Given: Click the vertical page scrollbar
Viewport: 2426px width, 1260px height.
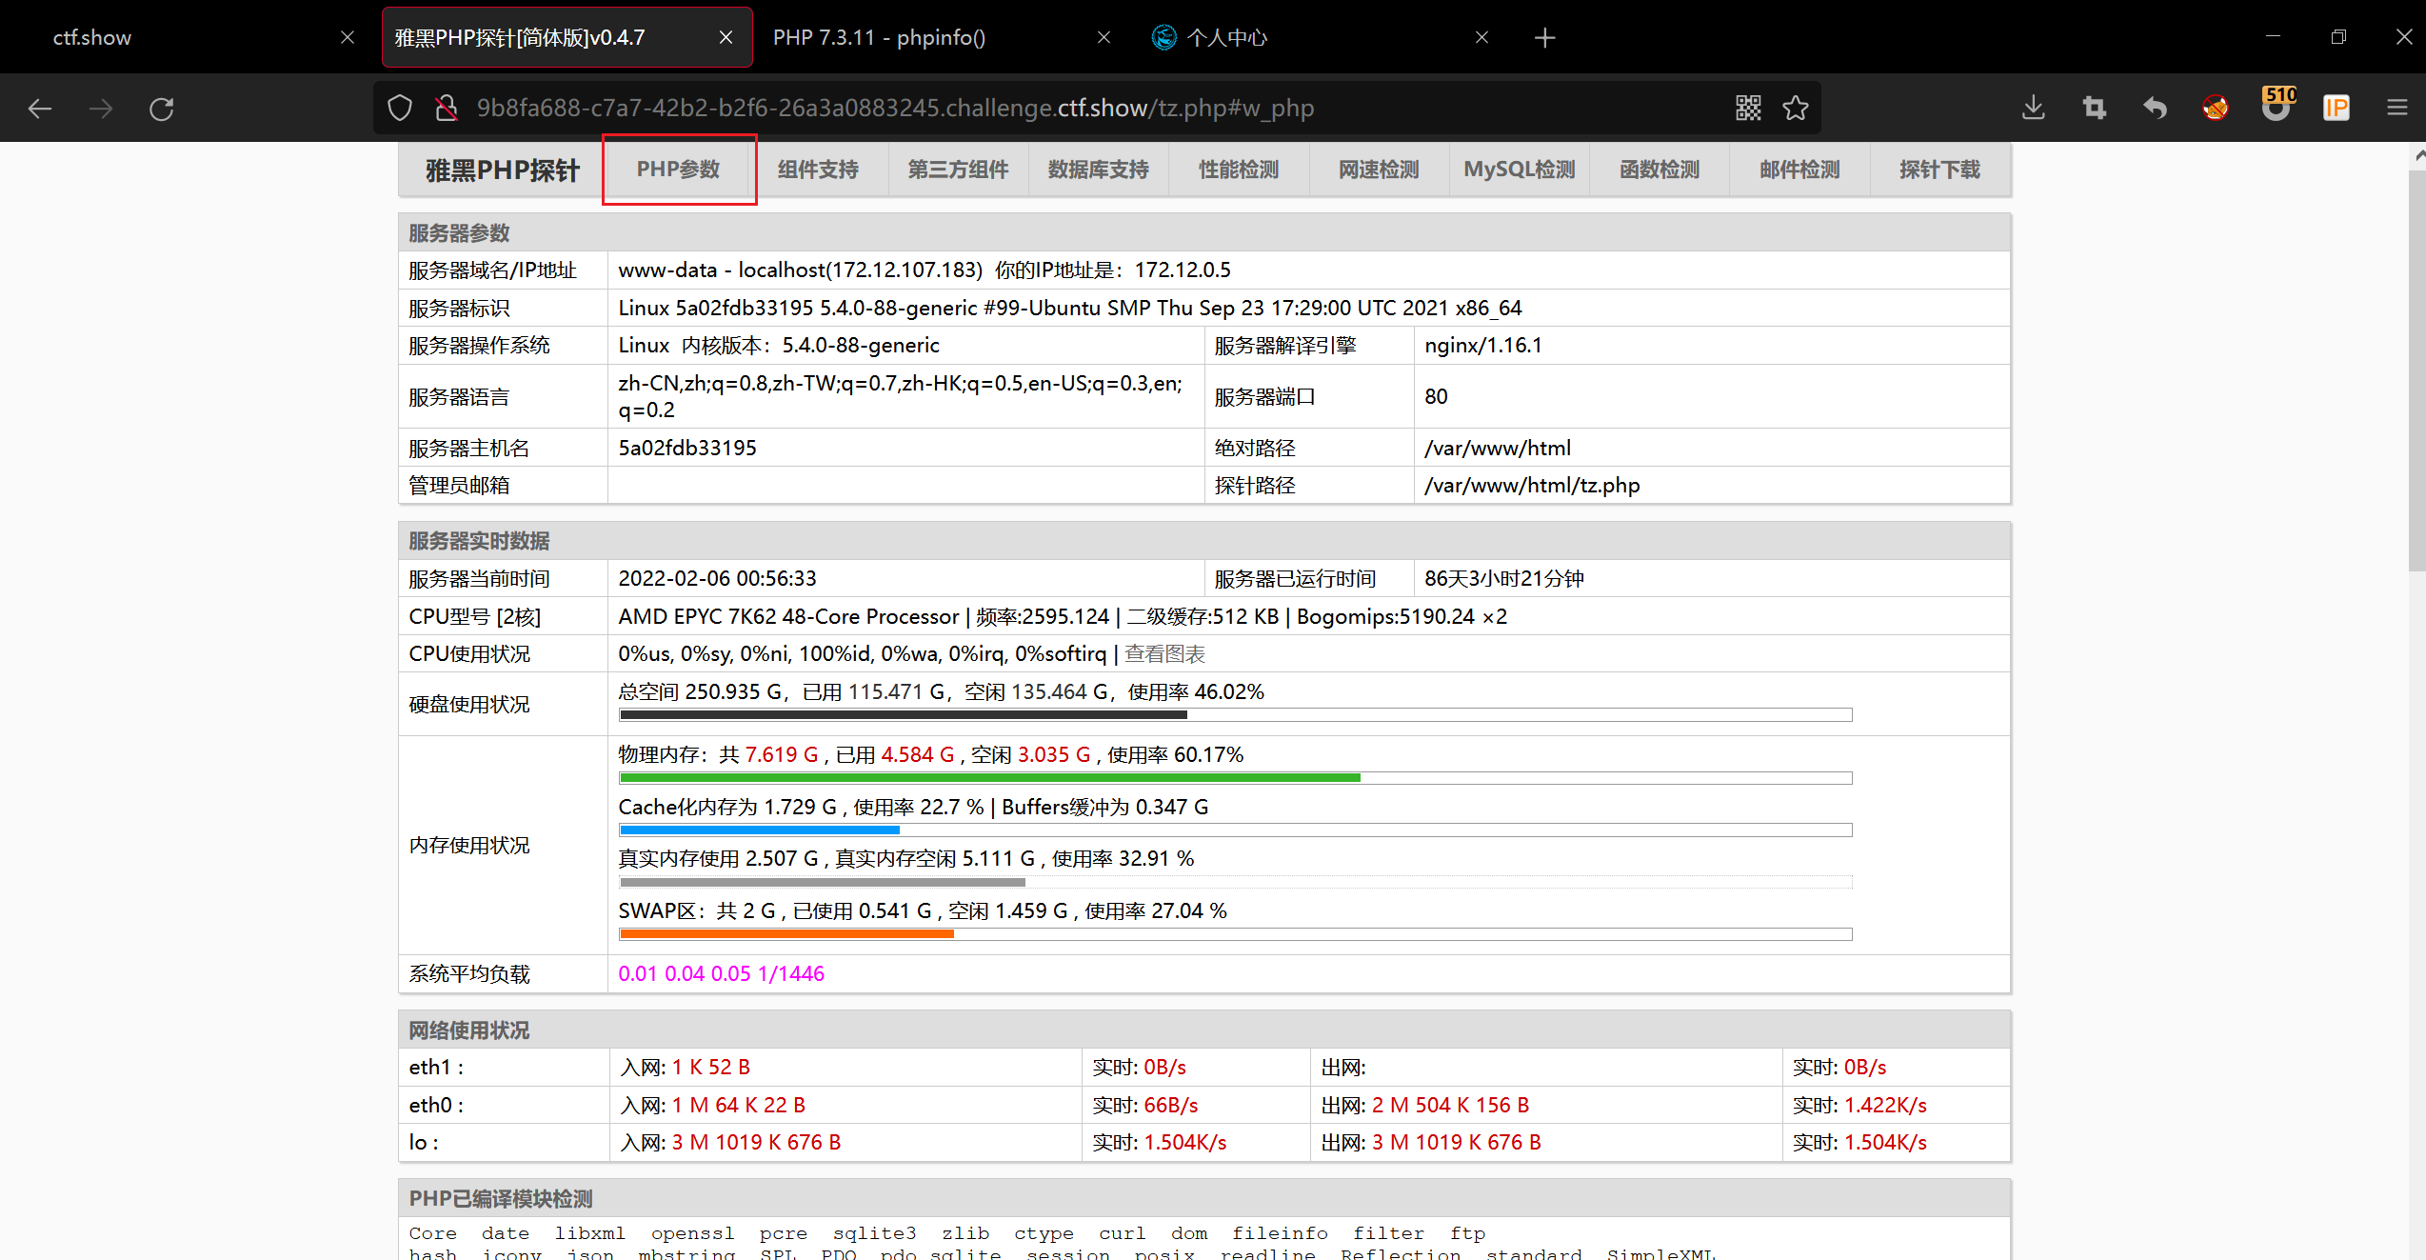Looking at the screenshot, I should click(x=2416, y=371).
